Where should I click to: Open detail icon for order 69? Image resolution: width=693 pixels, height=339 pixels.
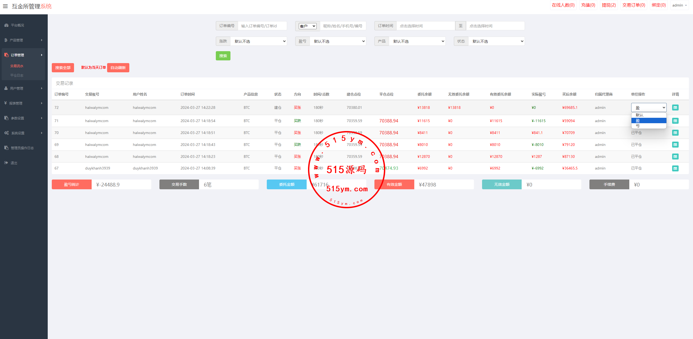click(675, 145)
